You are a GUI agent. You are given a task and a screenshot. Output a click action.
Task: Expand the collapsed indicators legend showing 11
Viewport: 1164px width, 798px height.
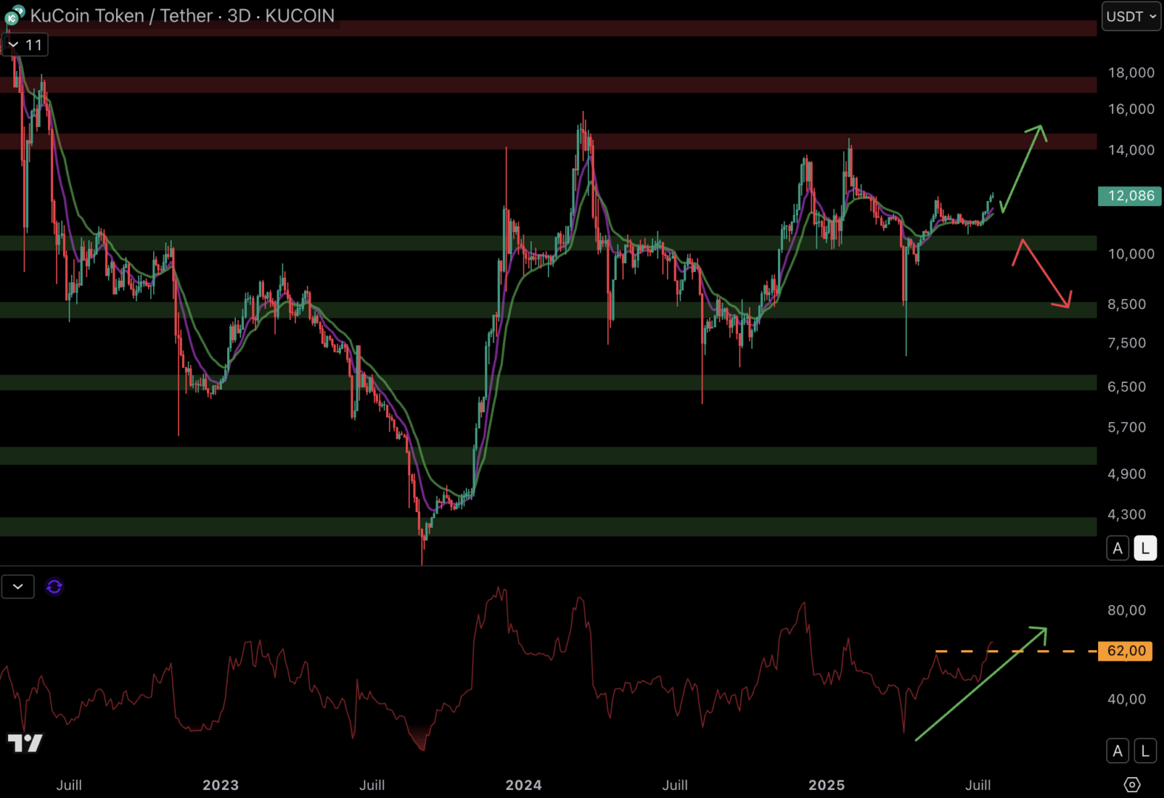coord(25,45)
